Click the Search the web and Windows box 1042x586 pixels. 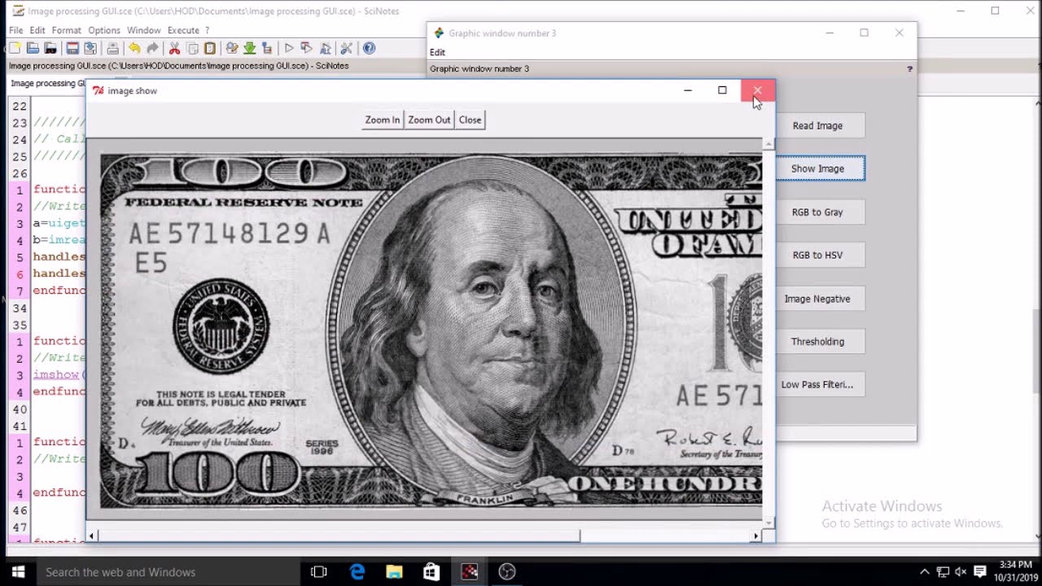[168, 572]
